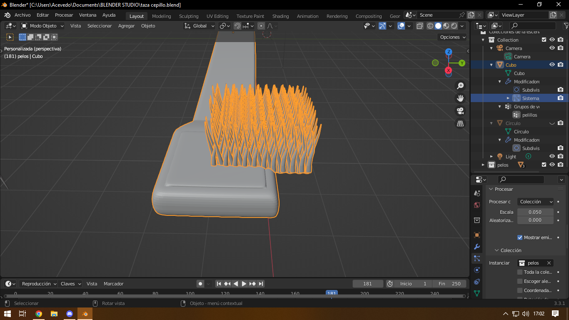Click the Z axis on the navigation gizmo

449,52
